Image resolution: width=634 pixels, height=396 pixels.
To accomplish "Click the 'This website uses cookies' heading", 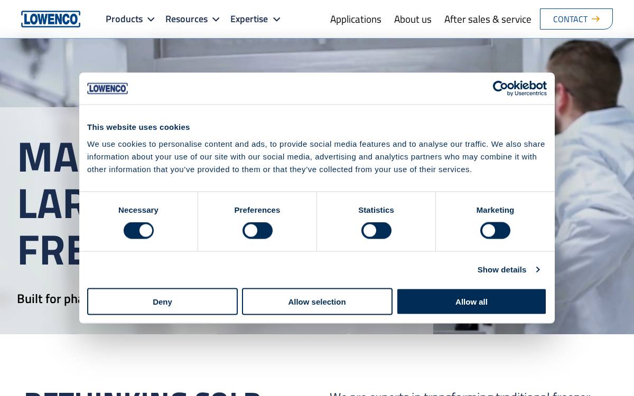I will pyautogui.click(x=138, y=127).
